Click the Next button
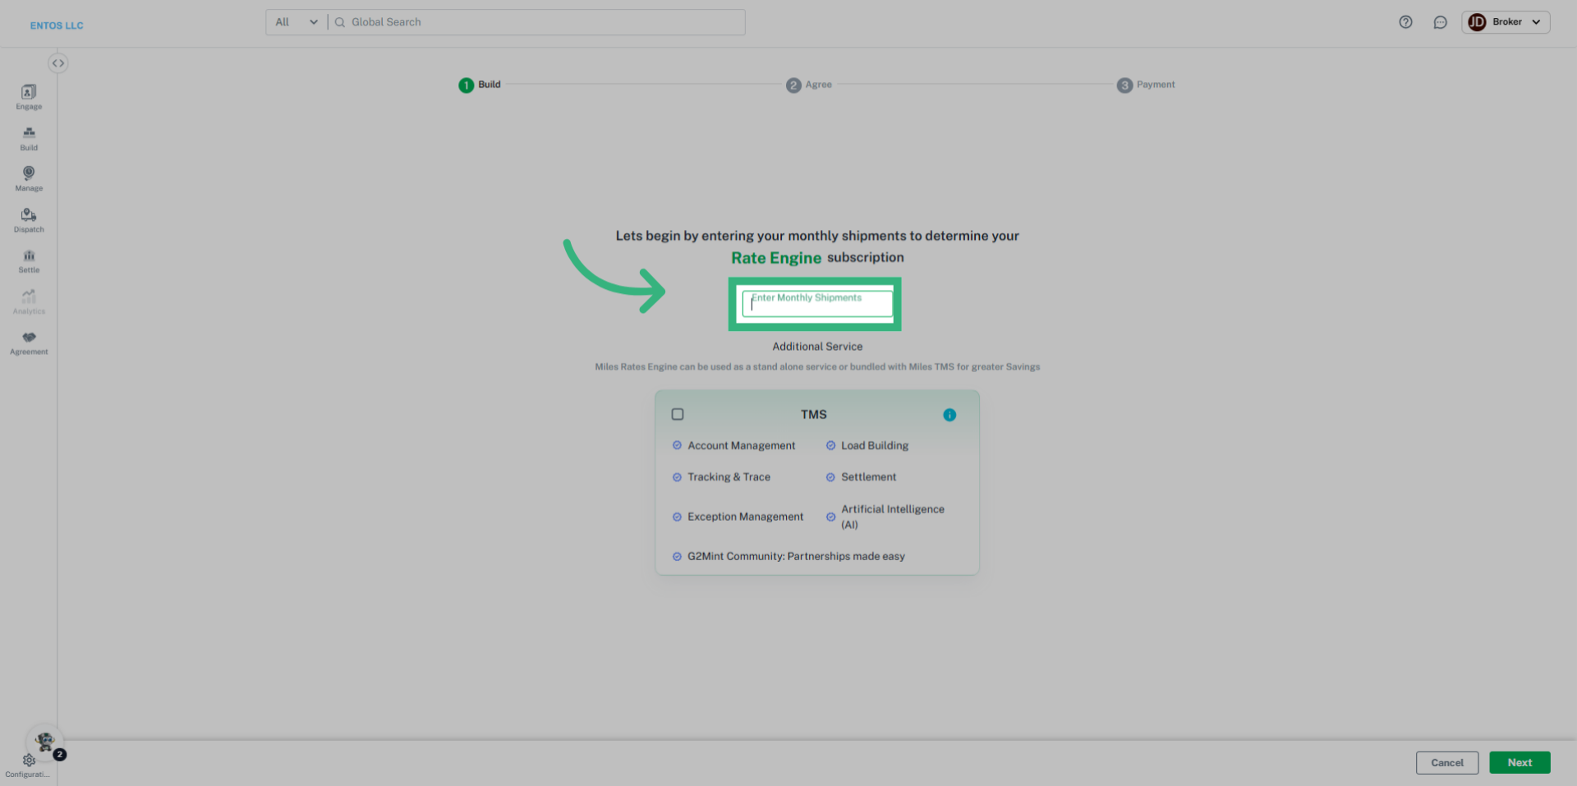The image size is (1577, 786). pos(1519,762)
